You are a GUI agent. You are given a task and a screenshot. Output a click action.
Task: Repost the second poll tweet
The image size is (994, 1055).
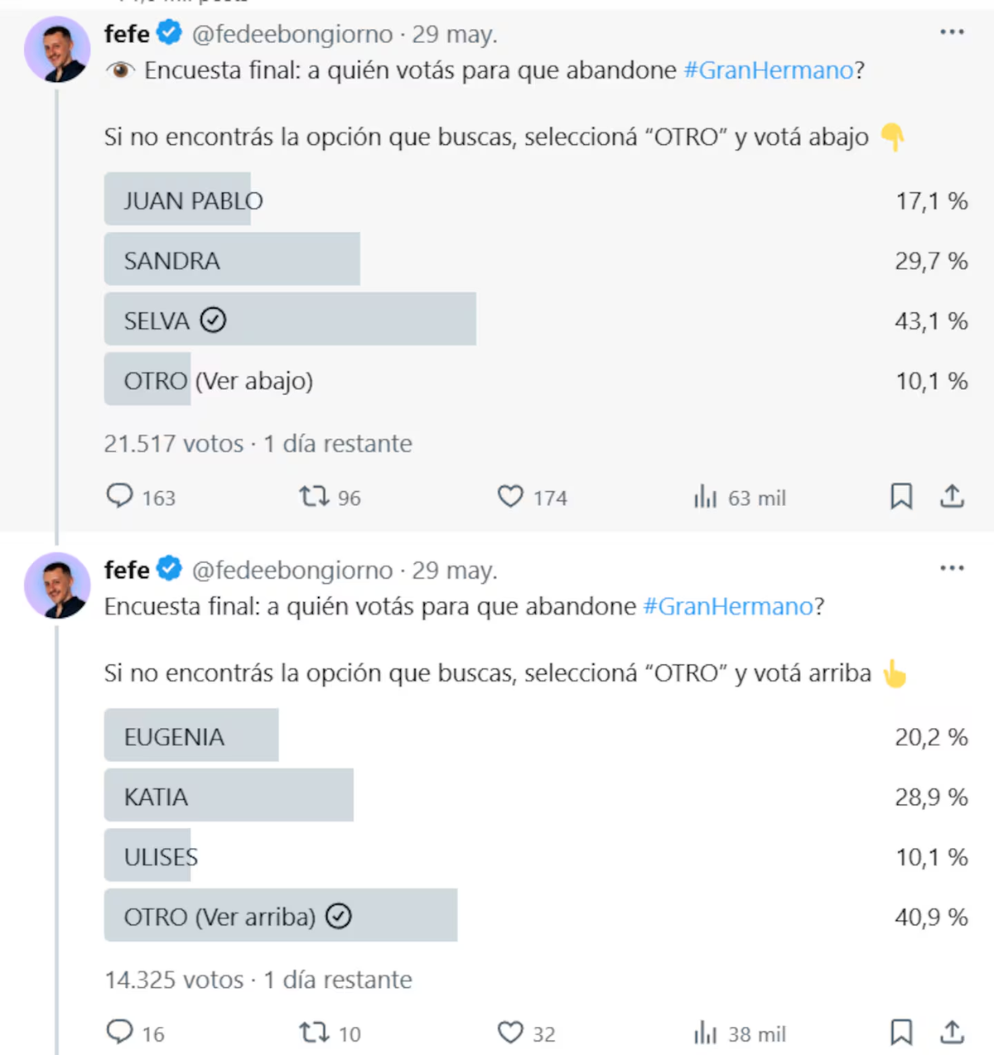[x=314, y=1033]
